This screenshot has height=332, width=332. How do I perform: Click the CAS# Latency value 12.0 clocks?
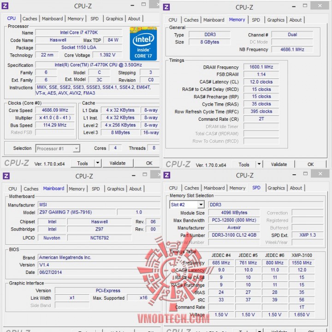click(x=261, y=82)
